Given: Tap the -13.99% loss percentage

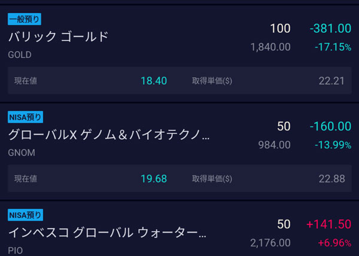Looking at the screenshot, I should 334,144.
